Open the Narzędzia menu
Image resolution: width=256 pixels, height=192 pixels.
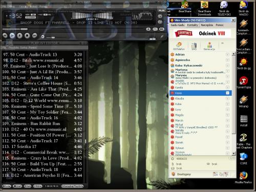point(207,25)
